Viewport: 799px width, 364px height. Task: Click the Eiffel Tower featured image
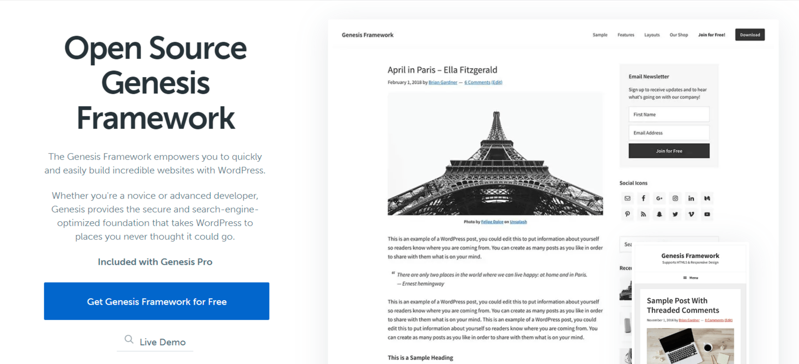495,154
